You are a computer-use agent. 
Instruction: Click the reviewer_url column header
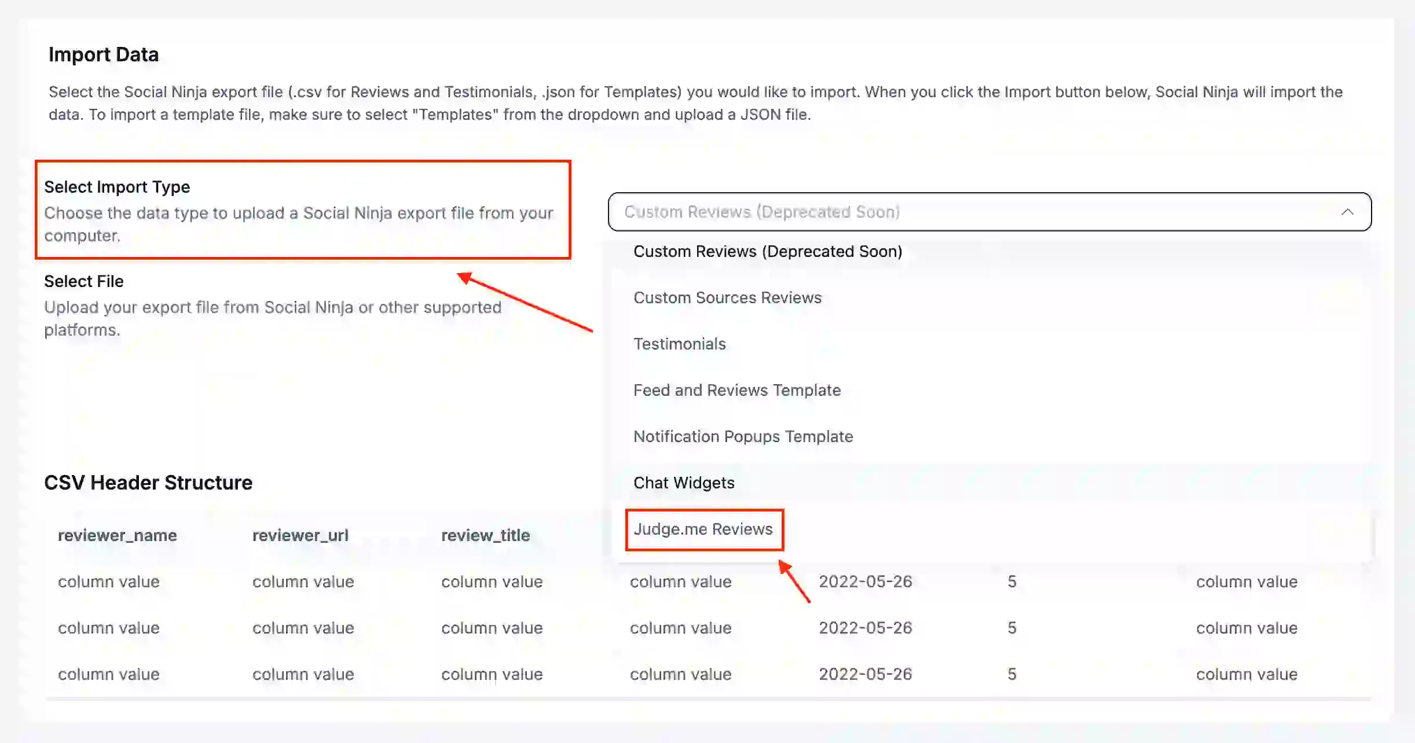coord(300,535)
